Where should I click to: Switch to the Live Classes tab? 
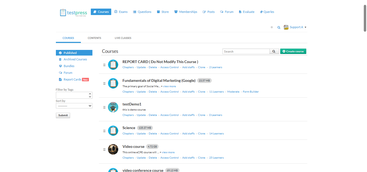click(x=123, y=38)
